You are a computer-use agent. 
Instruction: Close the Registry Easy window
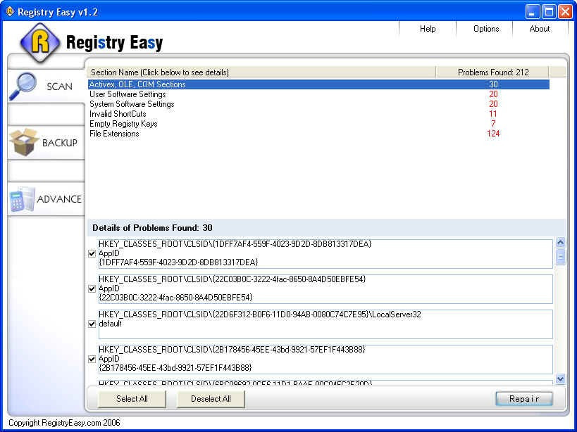click(565, 12)
